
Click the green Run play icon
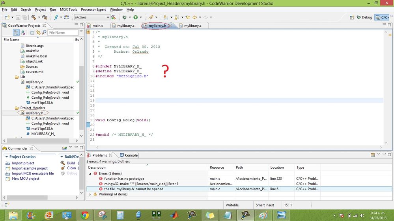(x=135, y=17)
